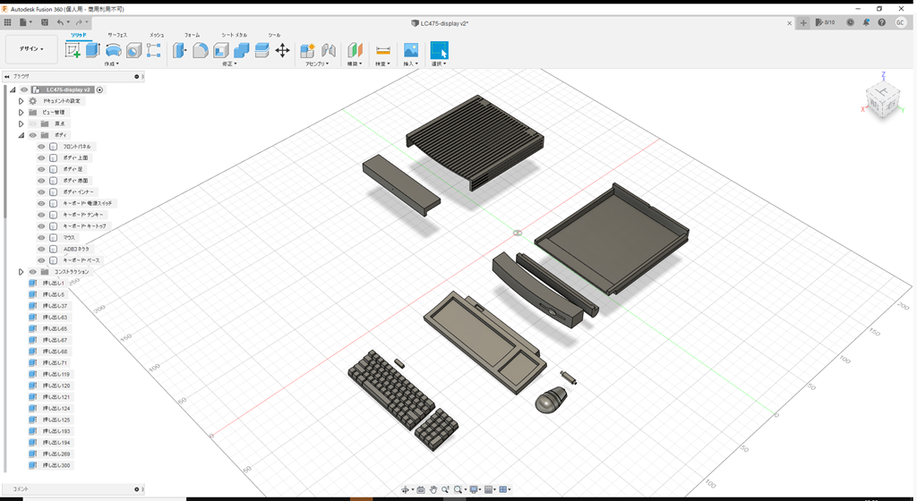Click the Create Sketch tool icon
The image size is (917, 501).
(x=73, y=50)
